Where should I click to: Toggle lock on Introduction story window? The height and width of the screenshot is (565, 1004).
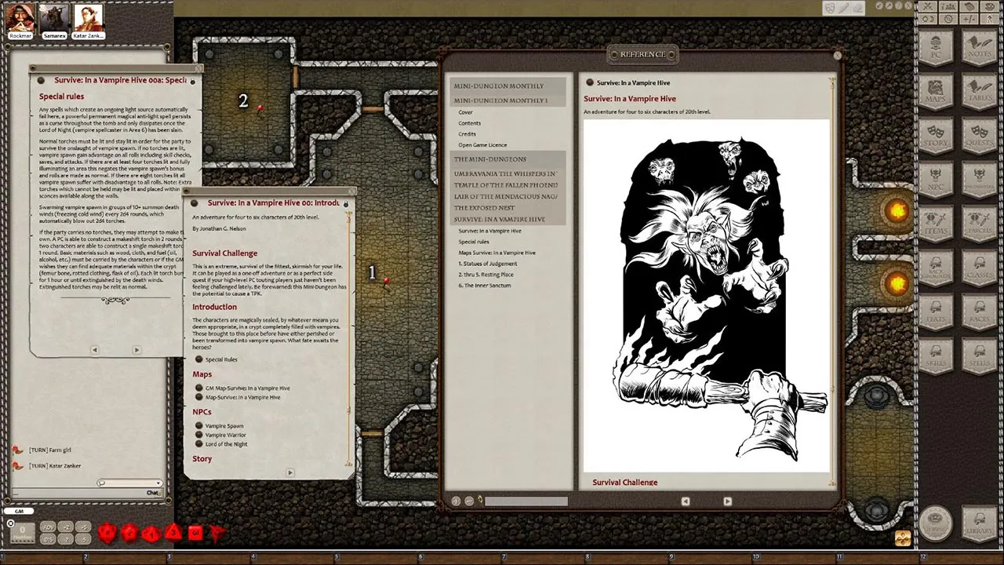click(346, 204)
